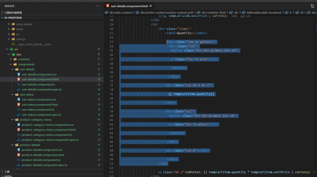Expand the zone.js folder
The image size is (317, 177).
coord(9,39)
